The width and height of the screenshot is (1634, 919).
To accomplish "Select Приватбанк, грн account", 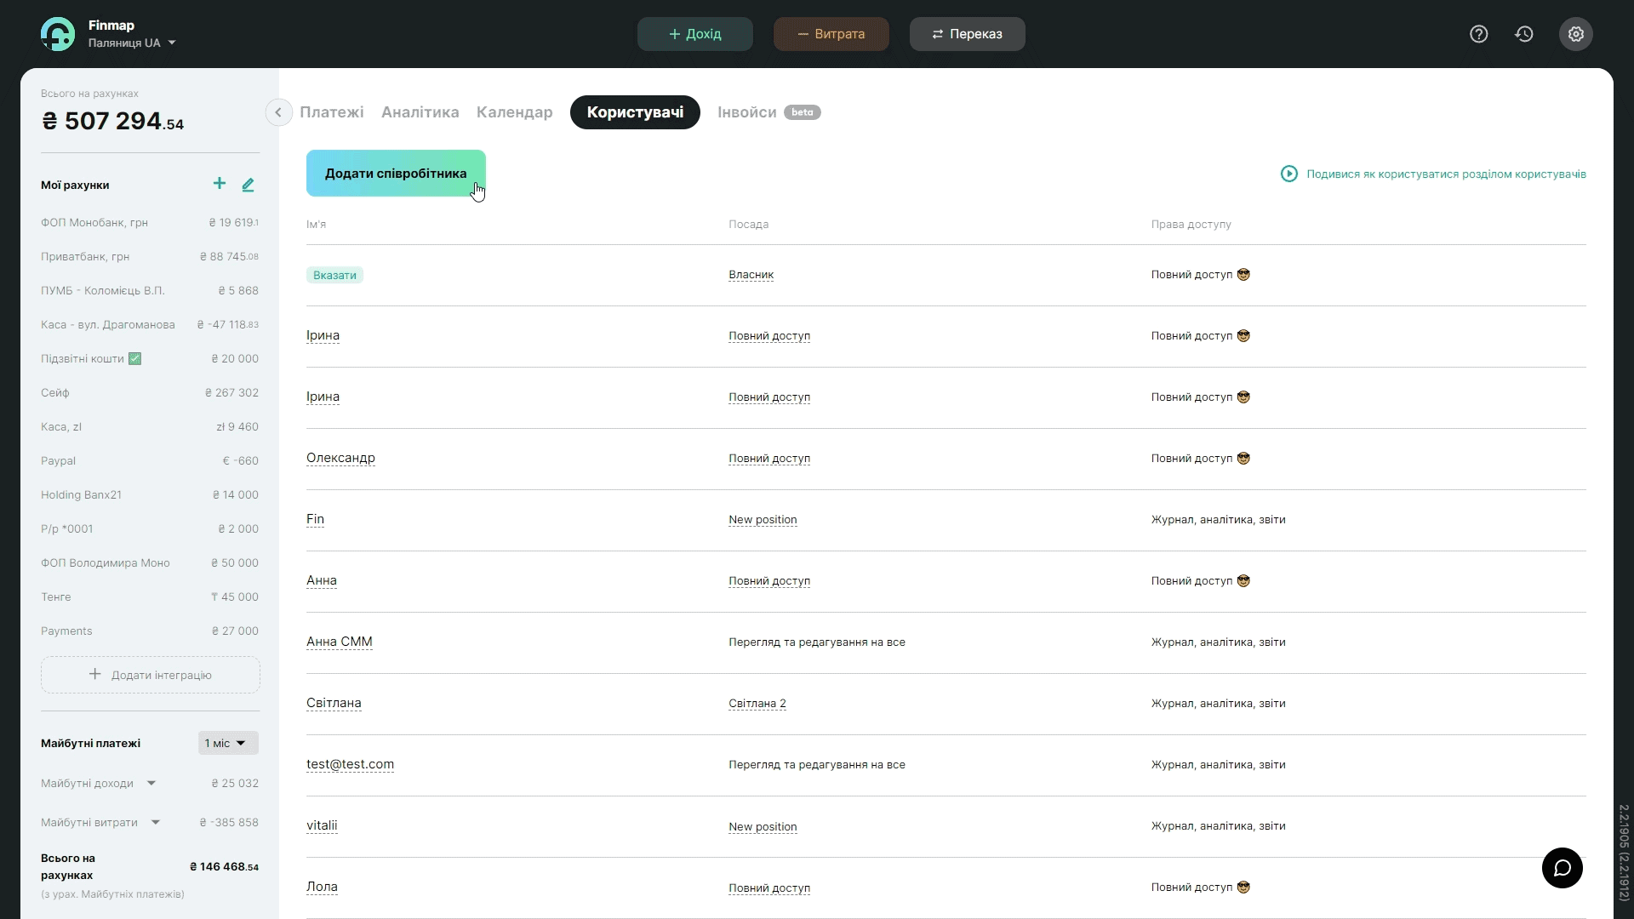I will pyautogui.click(x=150, y=256).
